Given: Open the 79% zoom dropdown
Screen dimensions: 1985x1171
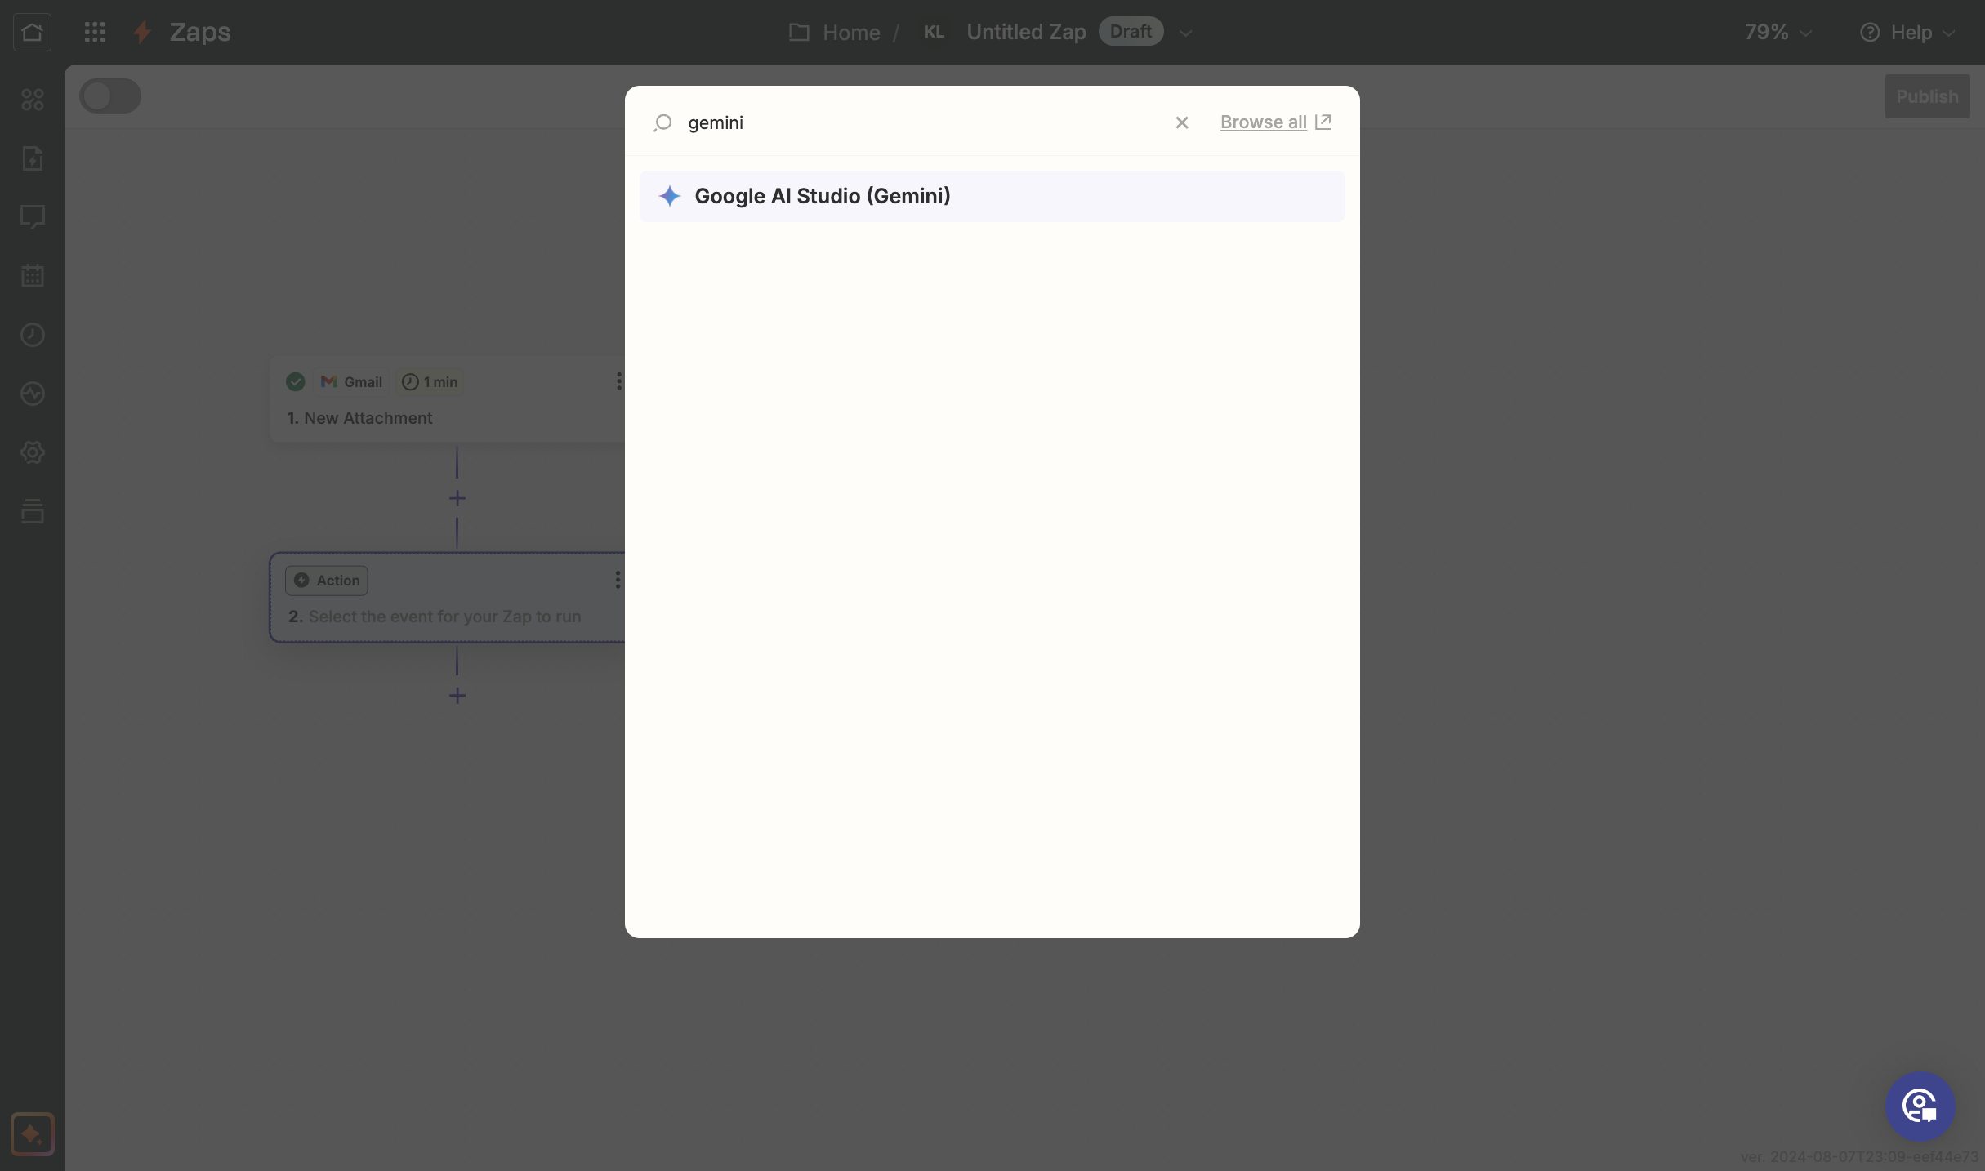Looking at the screenshot, I should (x=1778, y=32).
